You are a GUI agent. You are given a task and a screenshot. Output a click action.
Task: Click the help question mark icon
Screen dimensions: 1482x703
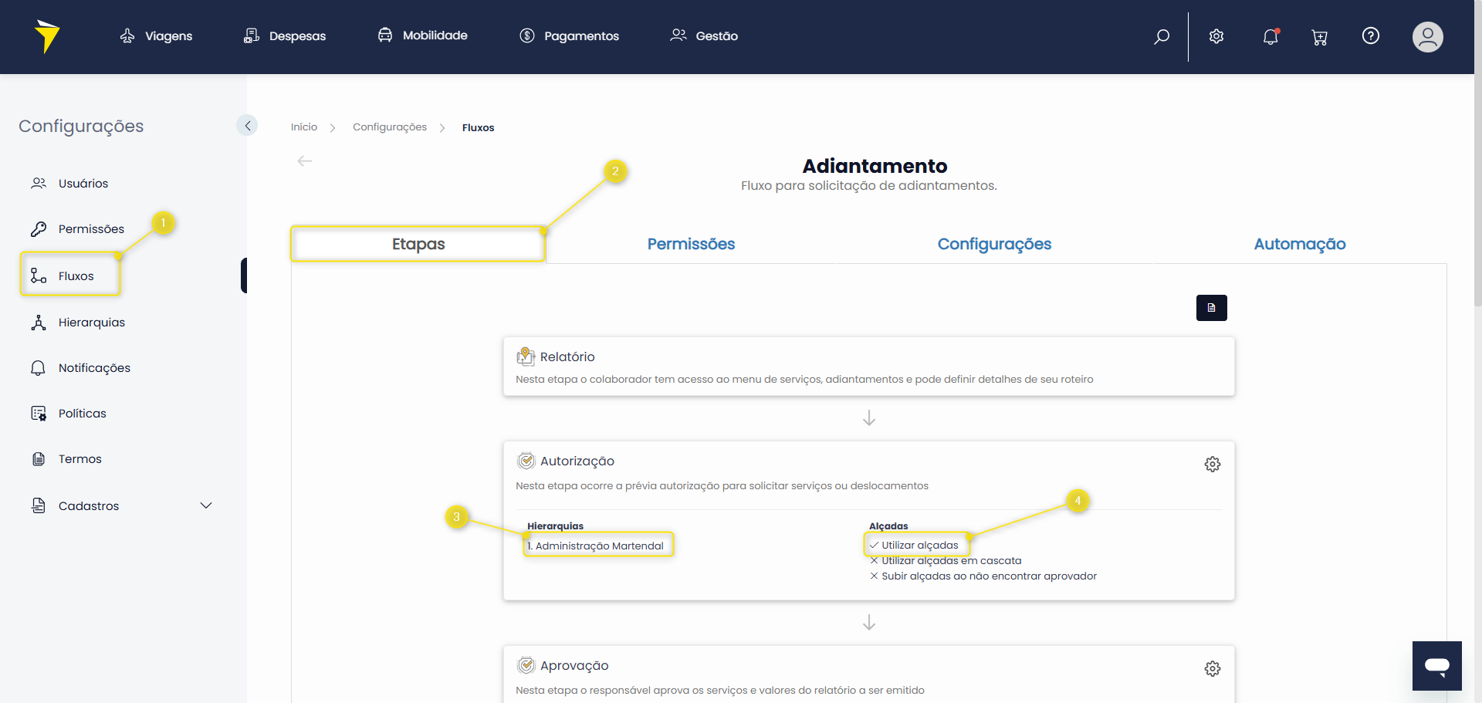[x=1370, y=36]
